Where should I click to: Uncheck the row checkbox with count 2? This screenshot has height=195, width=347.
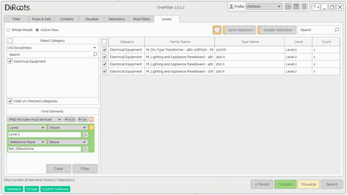click(x=104, y=64)
